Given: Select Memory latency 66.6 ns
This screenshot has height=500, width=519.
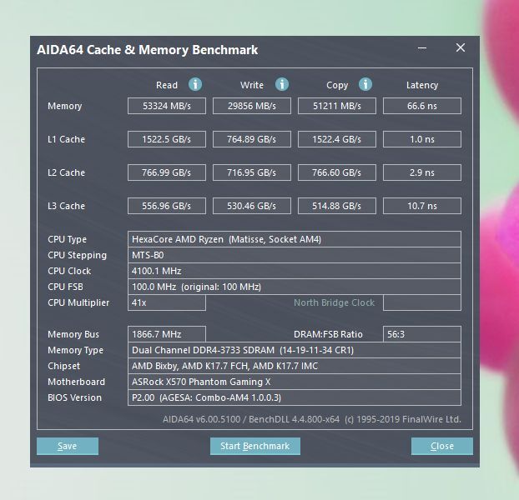Looking at the screenshot, I should 422,106.
